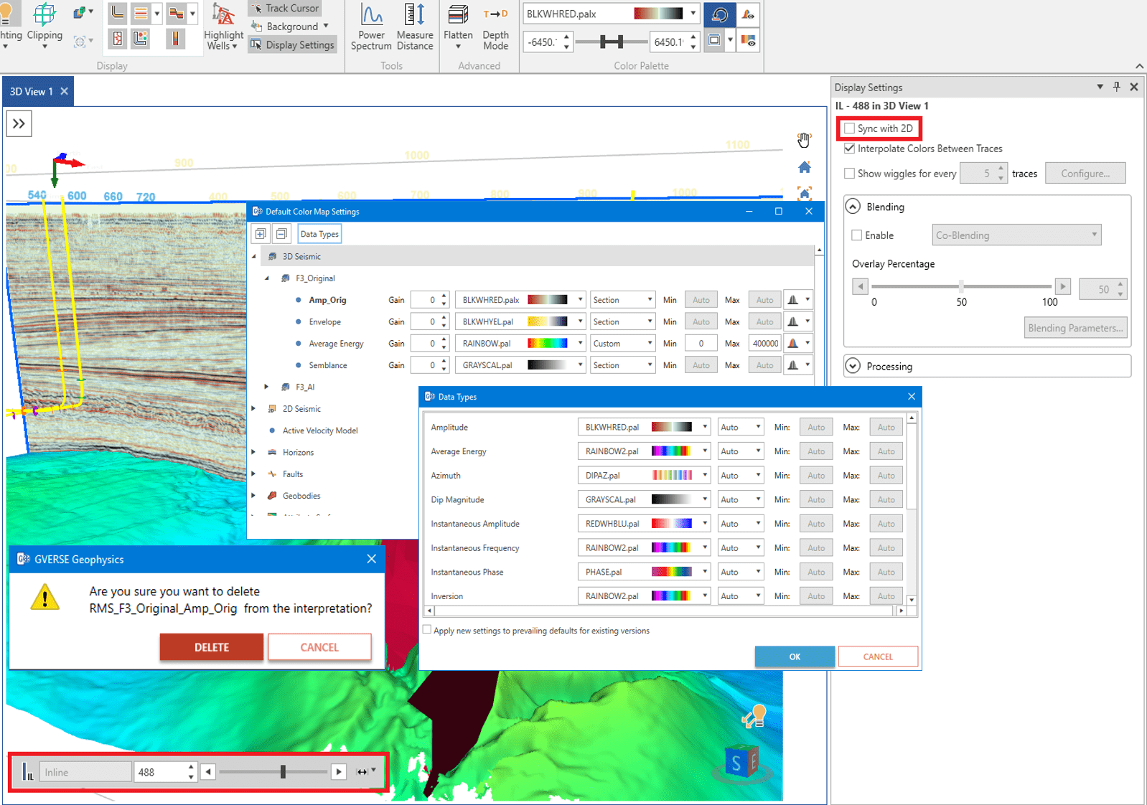Step inline forward with the right arrow
Screen dimensions: 1147x805
[x=339, y=772]
